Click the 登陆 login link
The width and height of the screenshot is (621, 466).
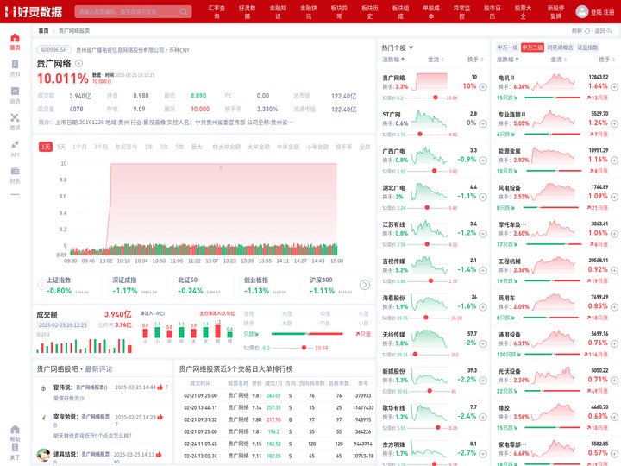tap(596, 12)
